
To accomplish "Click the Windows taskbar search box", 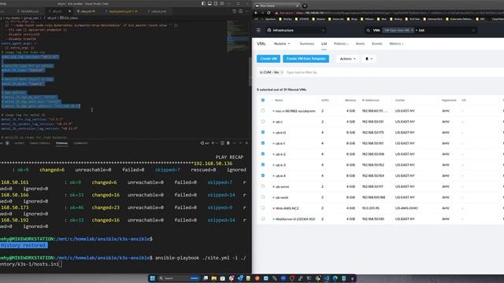I will coord(180,278).
